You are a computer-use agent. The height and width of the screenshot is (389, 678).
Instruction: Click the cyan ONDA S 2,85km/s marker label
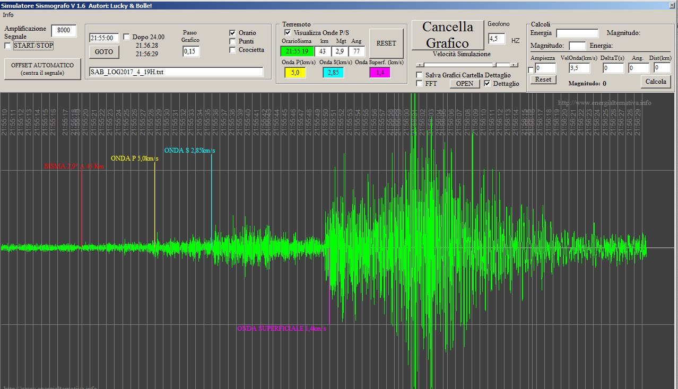189,151
